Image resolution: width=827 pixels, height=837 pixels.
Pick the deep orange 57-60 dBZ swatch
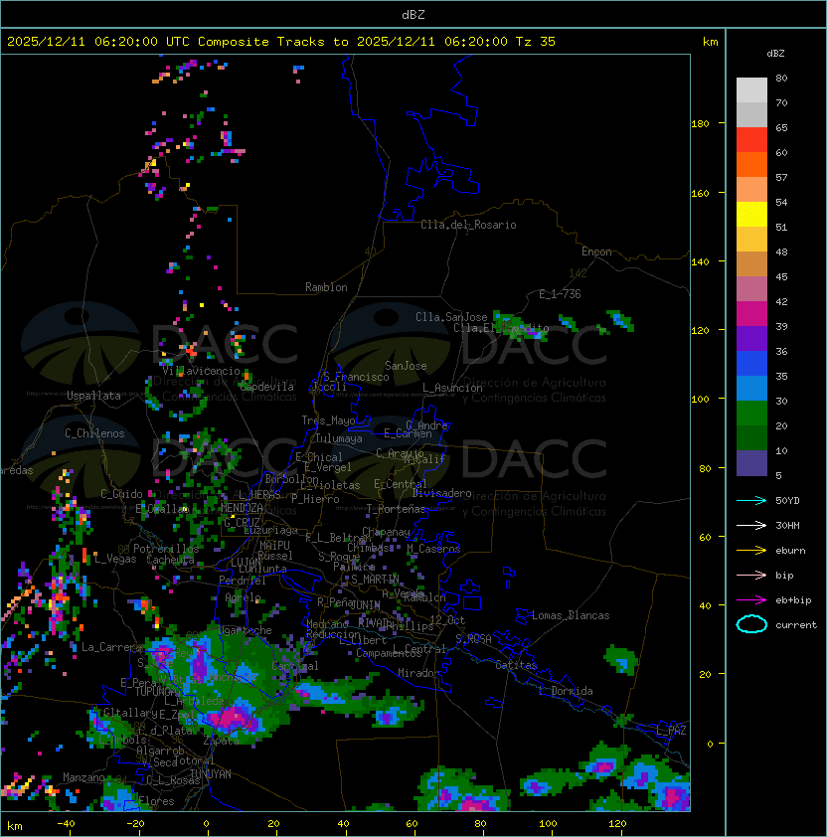coord(751,165)
